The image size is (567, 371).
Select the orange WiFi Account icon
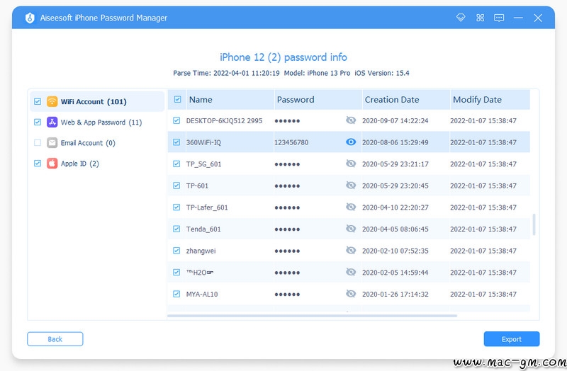tap(52, 102)
